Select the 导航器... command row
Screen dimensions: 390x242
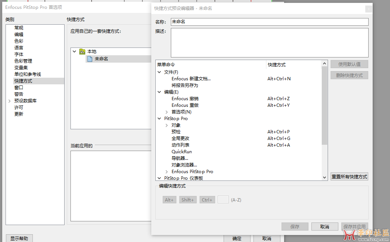coord(180,158)
